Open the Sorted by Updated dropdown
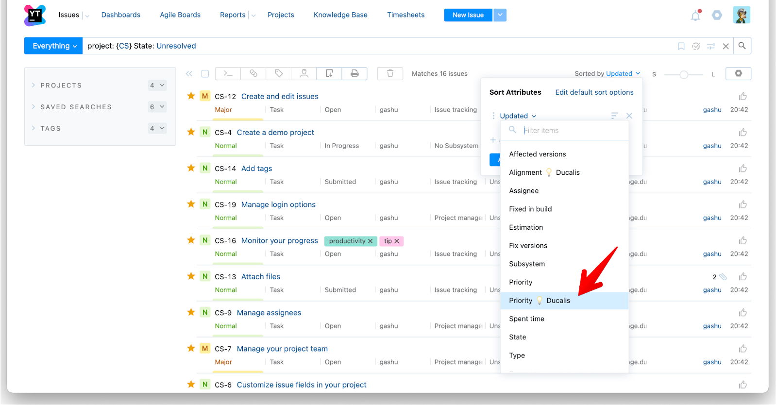Screen dimensions: 777x405 tap(607, 74)
